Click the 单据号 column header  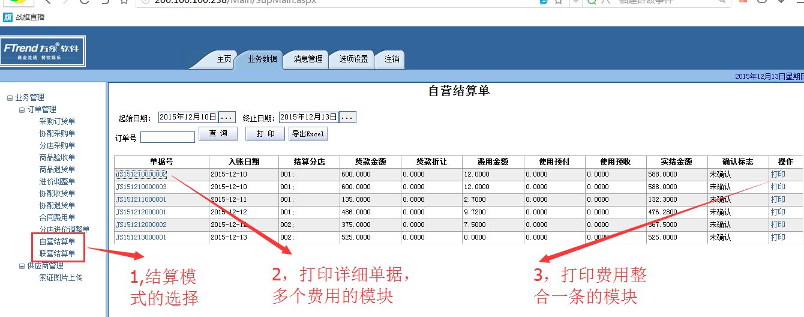[x=161, y=162]
